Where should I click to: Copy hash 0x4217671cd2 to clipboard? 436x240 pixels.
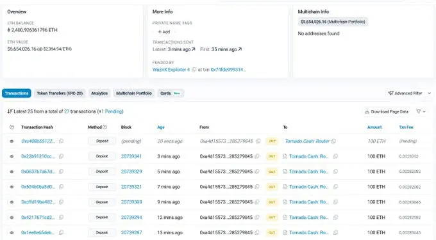(x=61, y=217)
